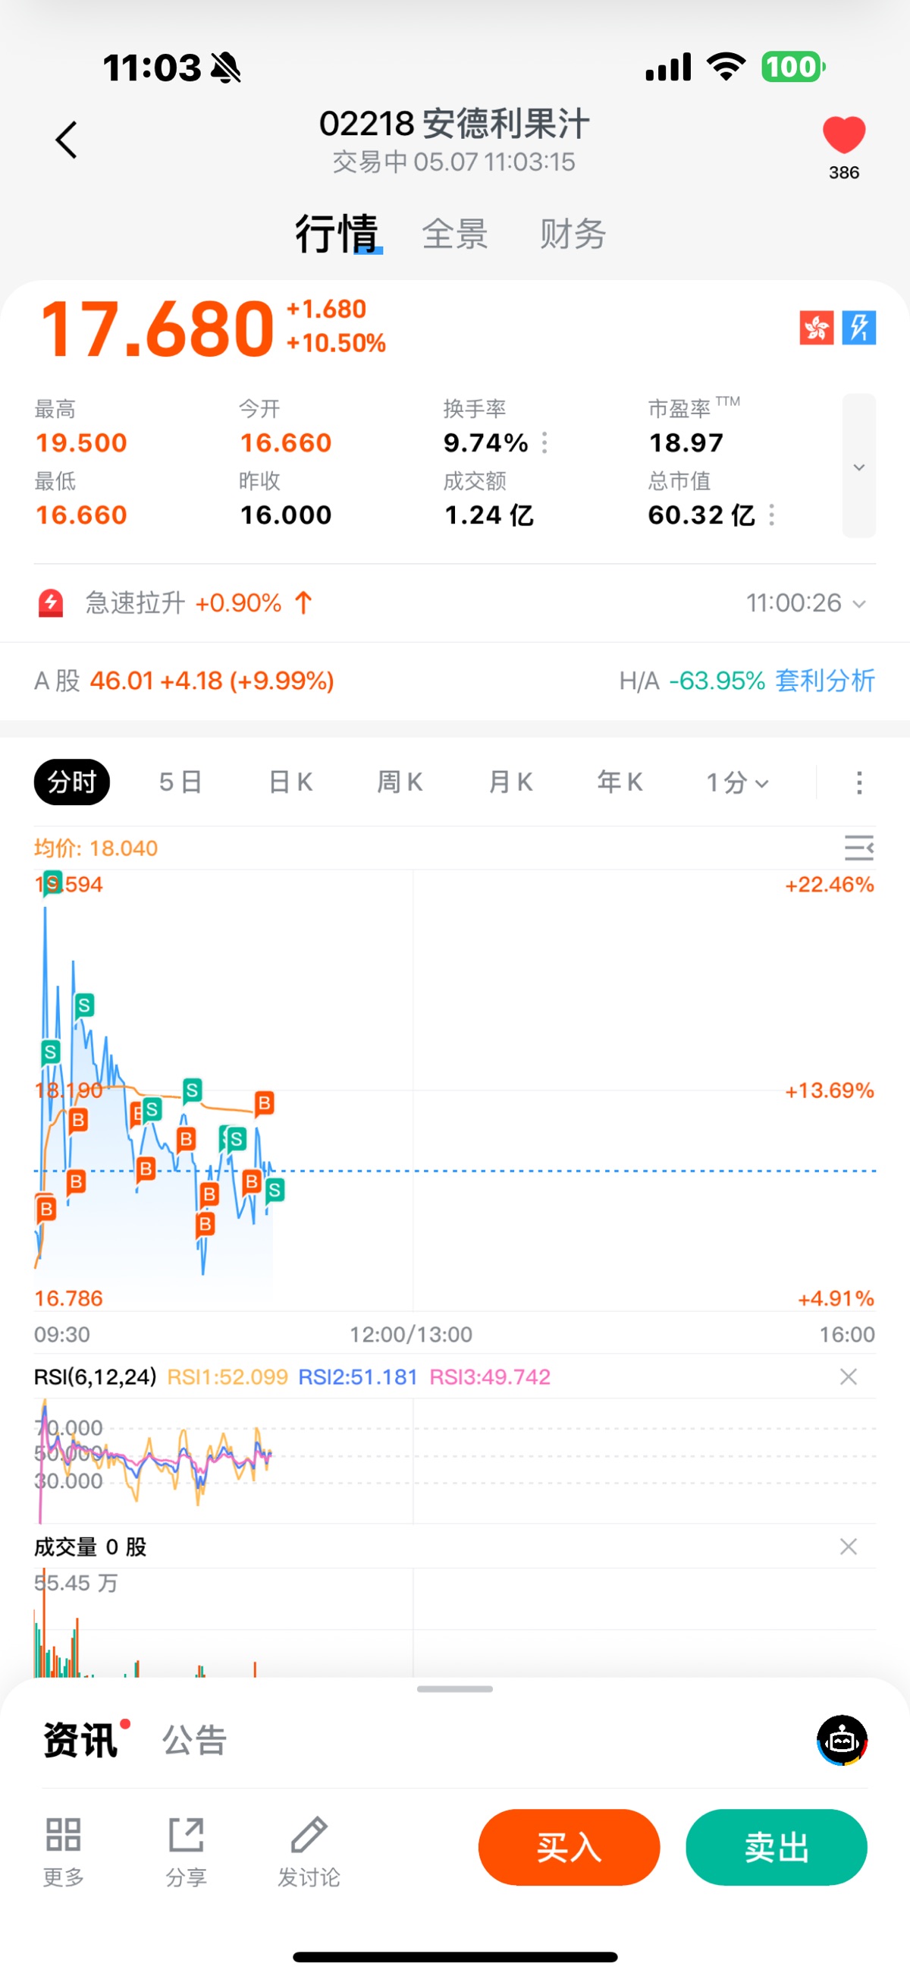Tap the Hong Kong market flag icon
The height and width of the screenshot is (1979, 910).
[x=815, y=328]
